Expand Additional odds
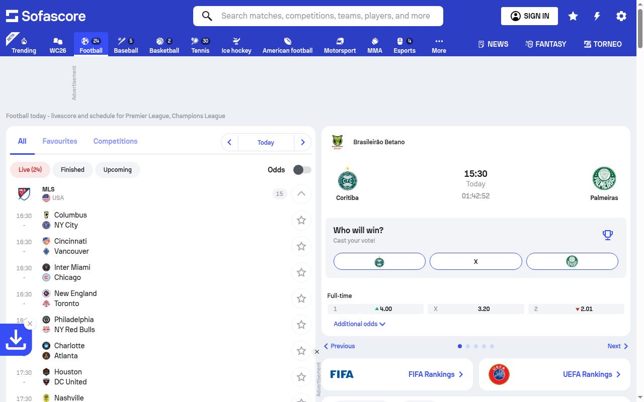Screen dimensions: 644x402 coord(359,324)
